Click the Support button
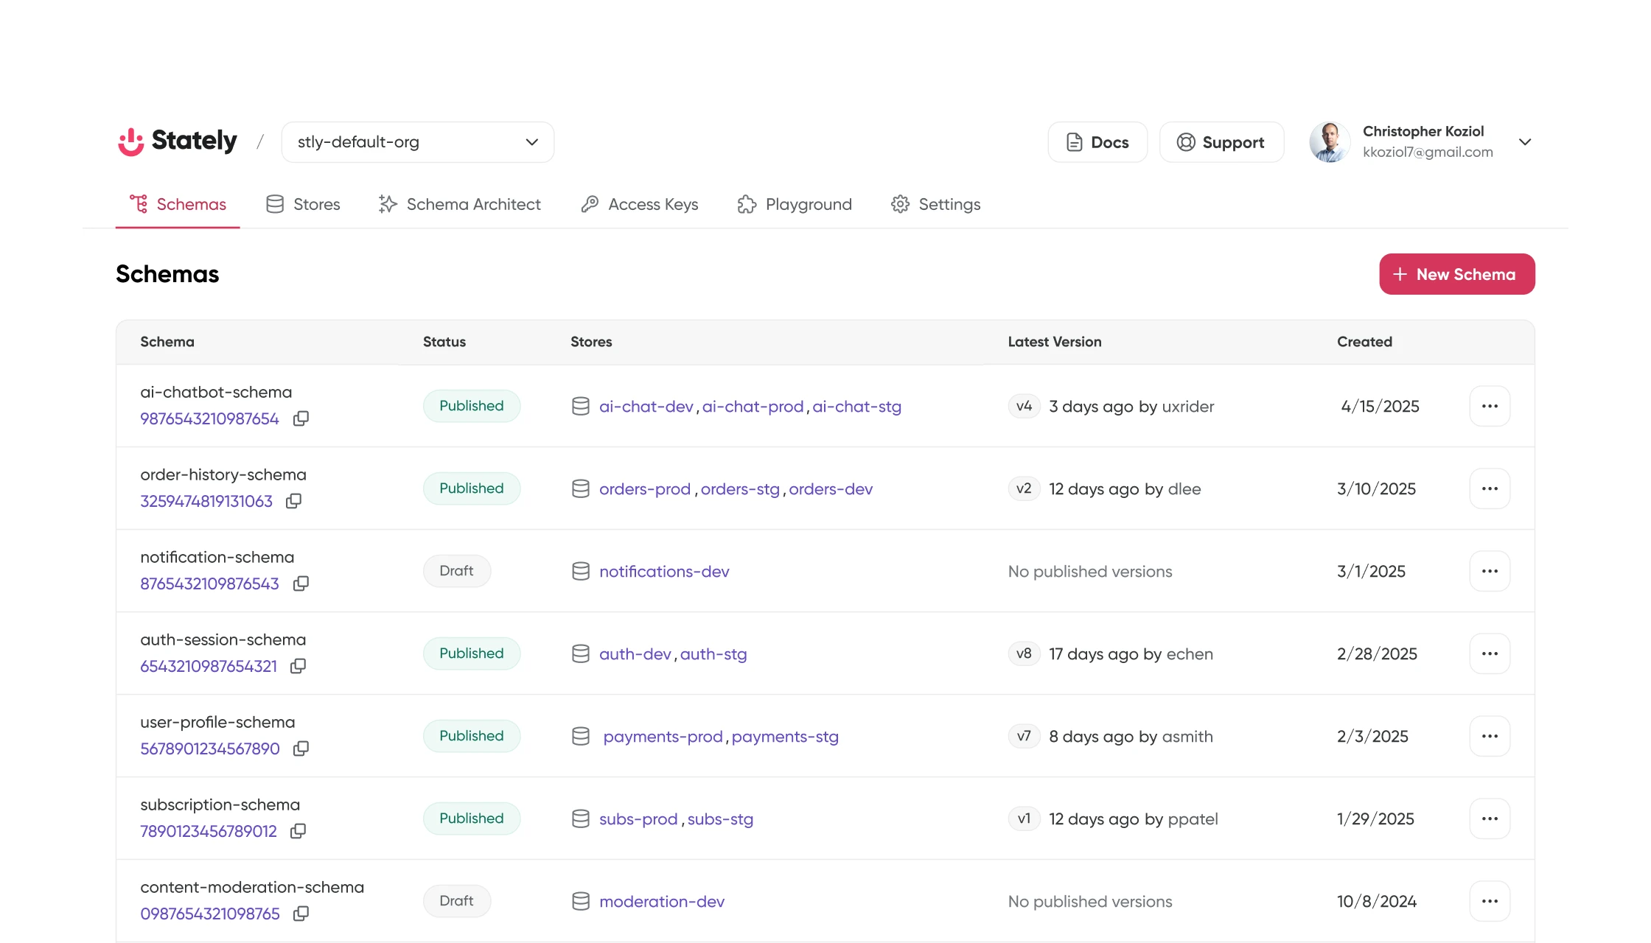The width and height of the screenshot is (1651, 943). point(1221,142)
